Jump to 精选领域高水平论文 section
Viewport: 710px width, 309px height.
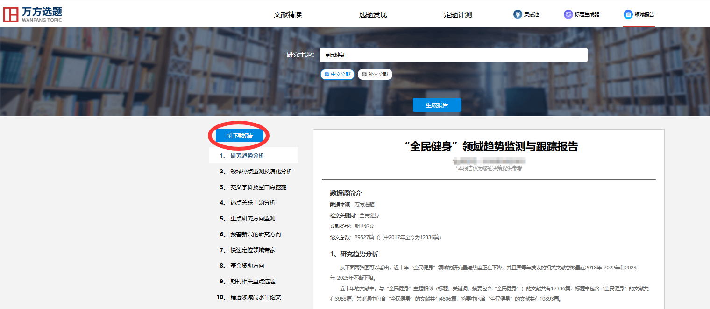click(x=256, y=297)
